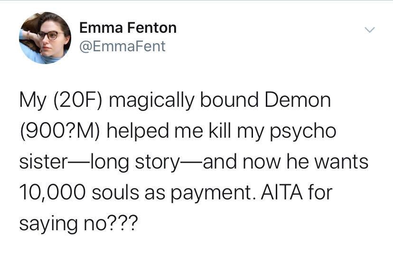This screenshot has height=254, width=393.
Task: Click the word "souls" in the tweet
Action: pyautogui.click(x=115, y=191)
